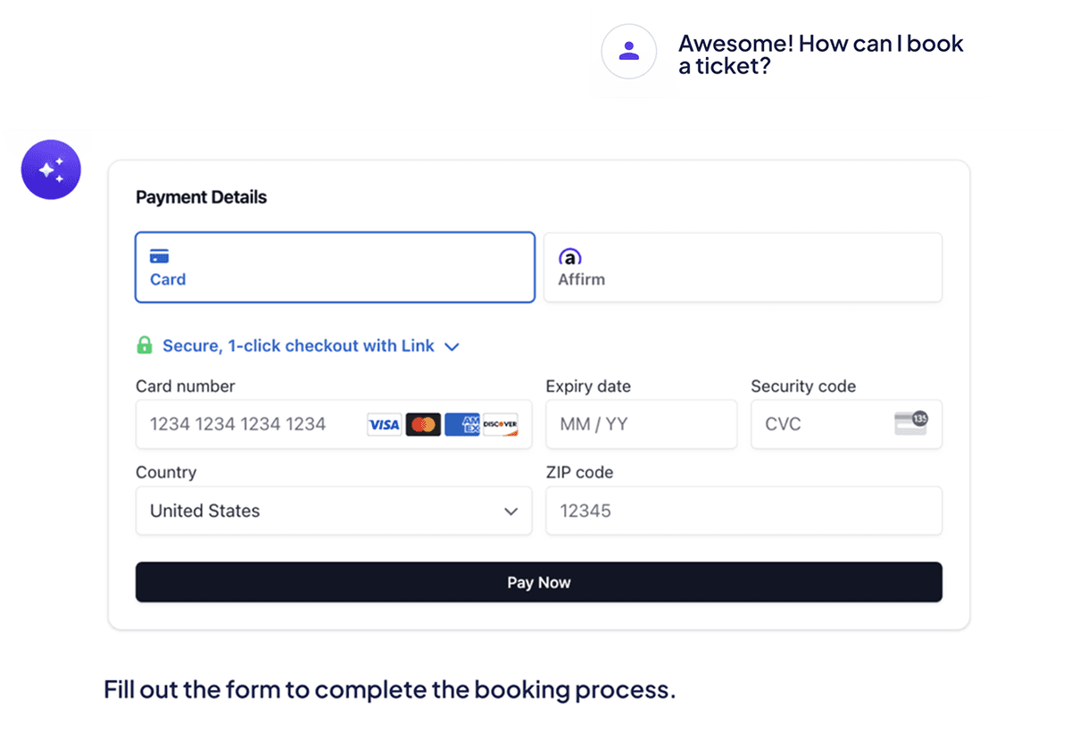Click the Secure 1-click checkout with Link text
The height and width of the screenshot is (731, 1071).
[x=298, y=345]
